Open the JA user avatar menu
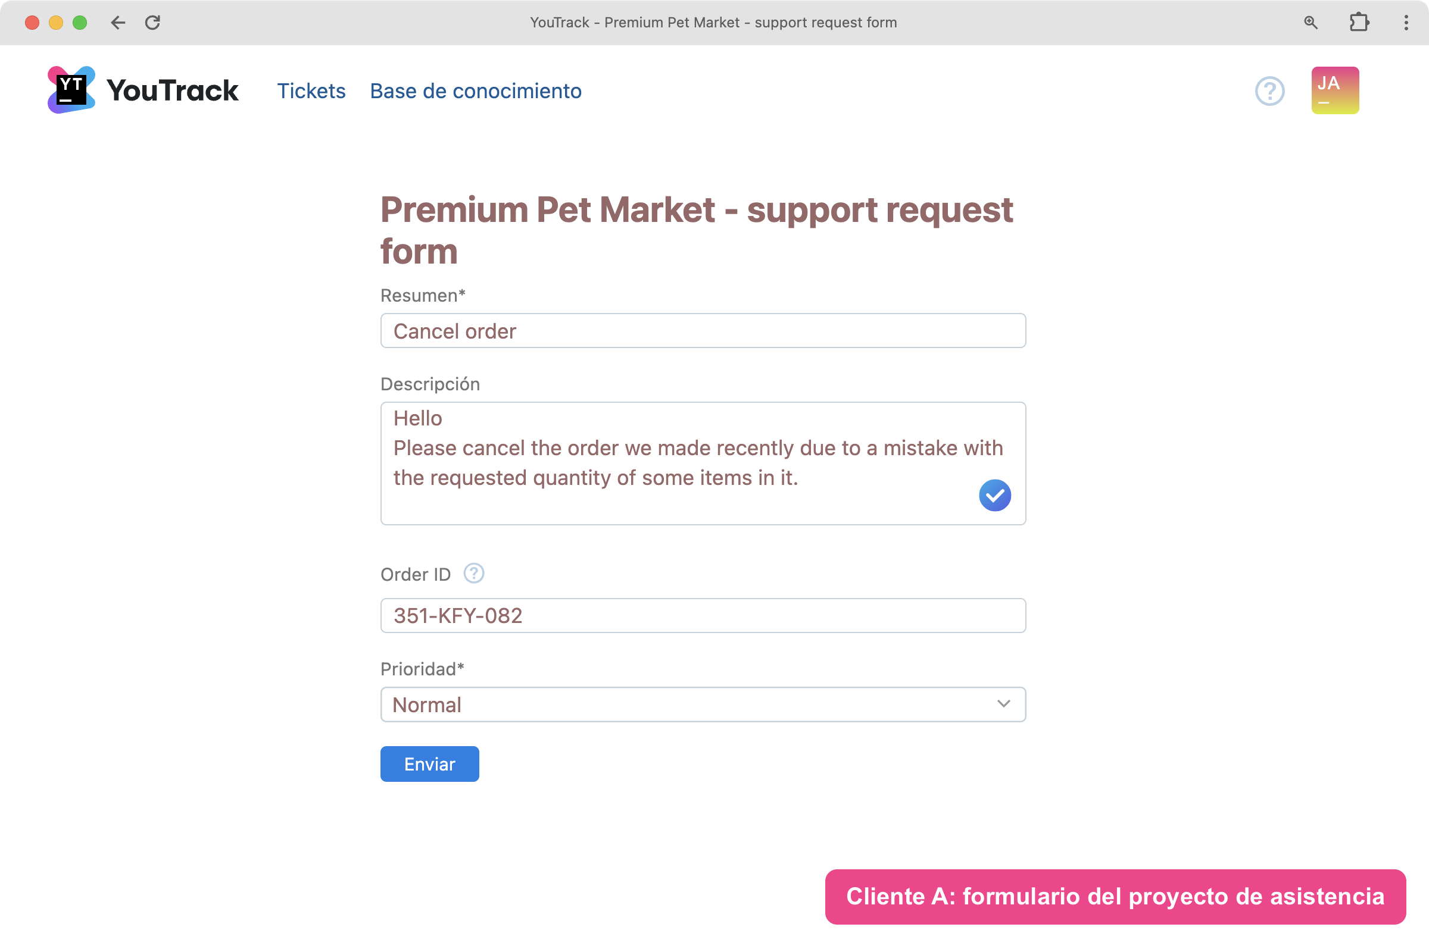Image resolution: width=1429 pixels, height=952 pixels. 1334,90
